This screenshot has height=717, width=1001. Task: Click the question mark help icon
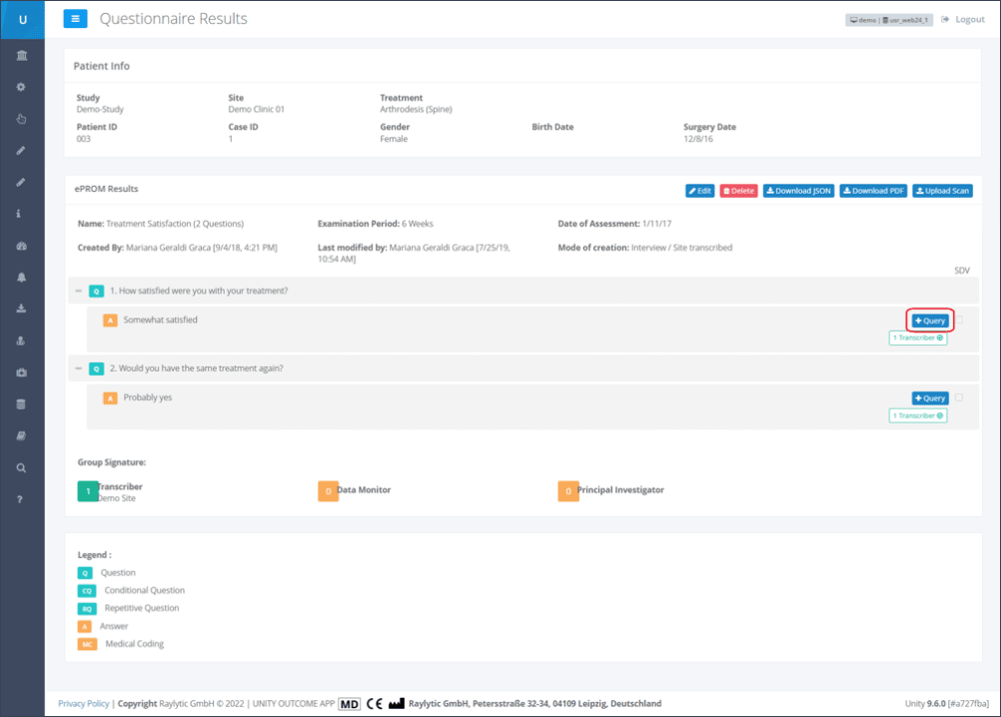point(21,499)
